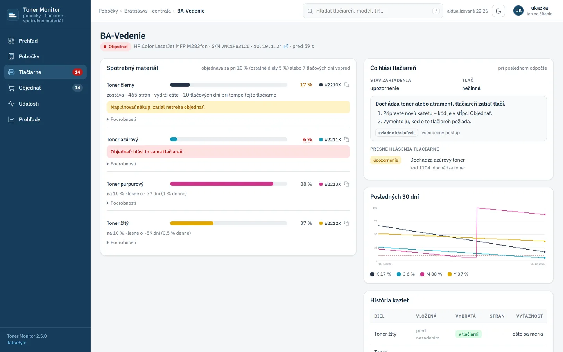Viewport: 563px width, 352px height.
Task: Copy the W2212X part number
Action: (346, 223)
